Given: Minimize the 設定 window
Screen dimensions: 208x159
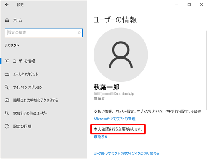Looking at the screenshot, I should tap(176, 5).
